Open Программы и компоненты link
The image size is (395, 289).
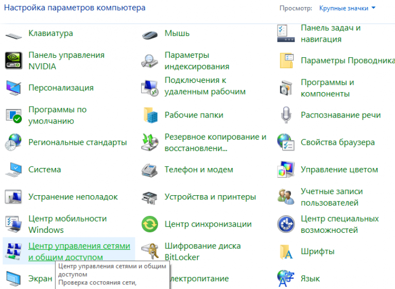click(328, 88)
